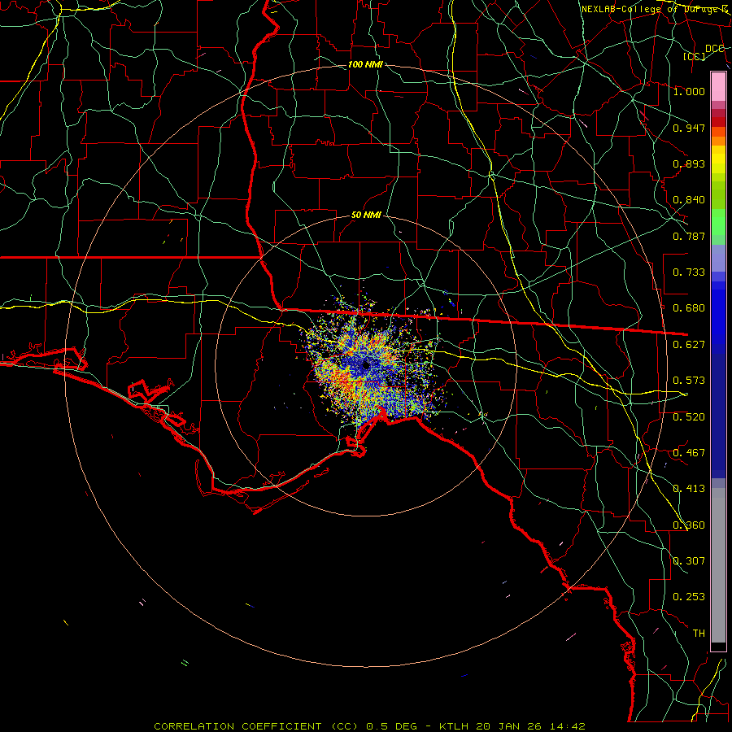Screen dimensions: 732x732
Task: Select the 0.307 scale value
Action: pos(689,561)
